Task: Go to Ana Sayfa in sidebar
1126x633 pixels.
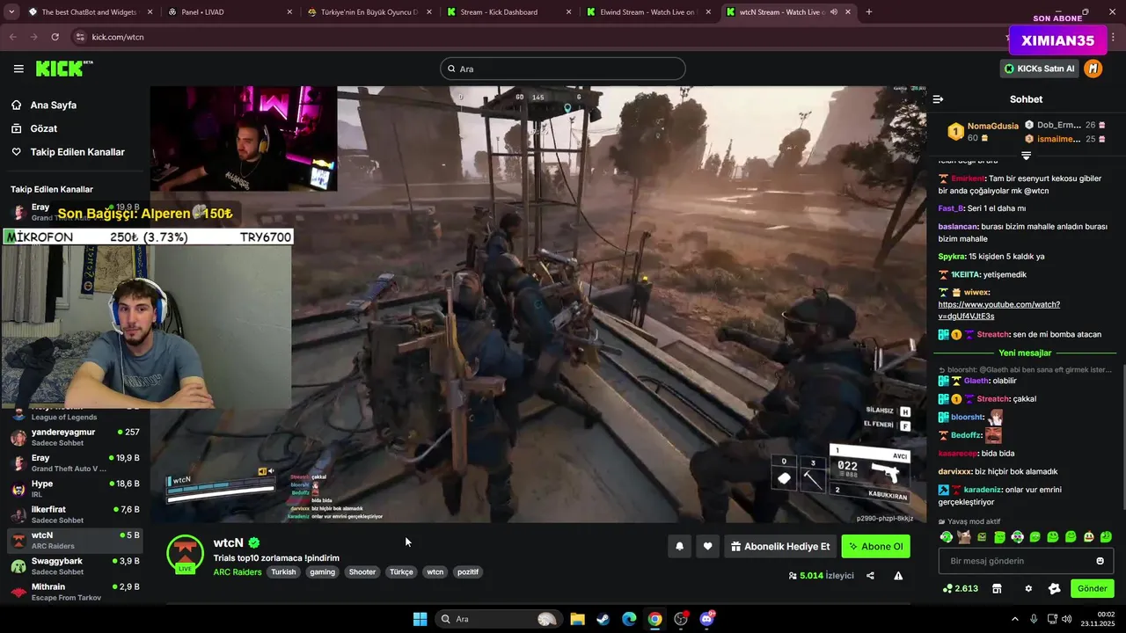Action: click(x=54, y=105)
